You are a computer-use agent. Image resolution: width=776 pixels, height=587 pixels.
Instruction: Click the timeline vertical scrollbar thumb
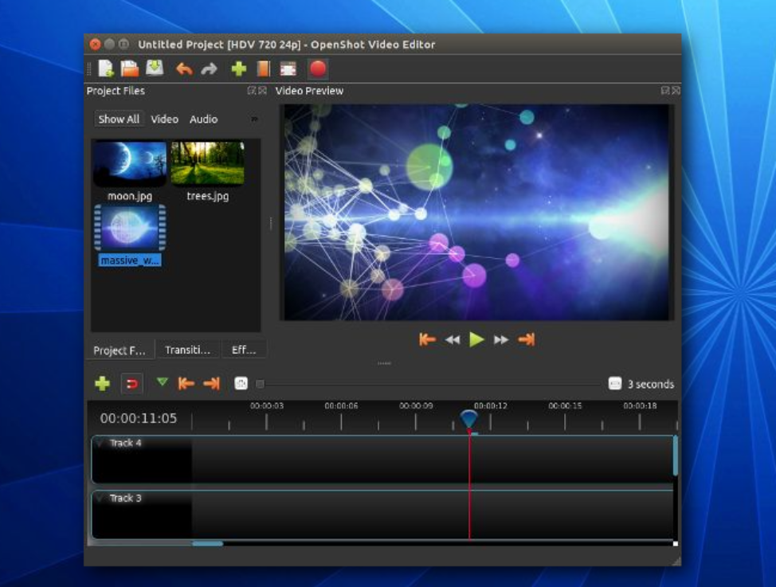click(675, 456)
